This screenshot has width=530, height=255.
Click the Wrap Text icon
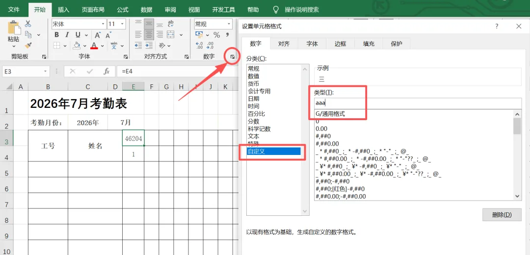[171, 24]
